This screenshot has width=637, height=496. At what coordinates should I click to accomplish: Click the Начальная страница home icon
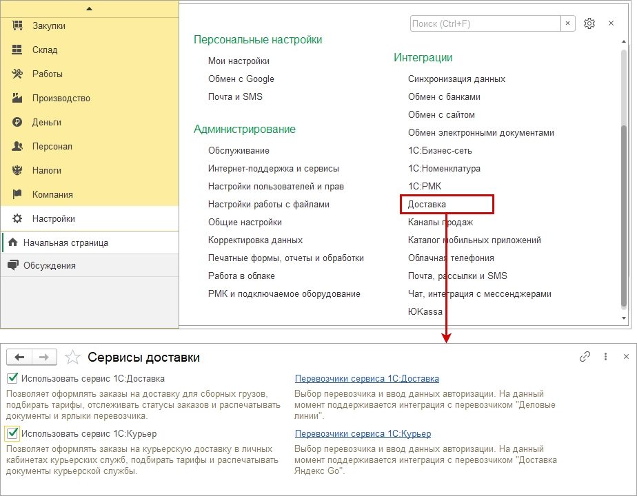[12, 242]
